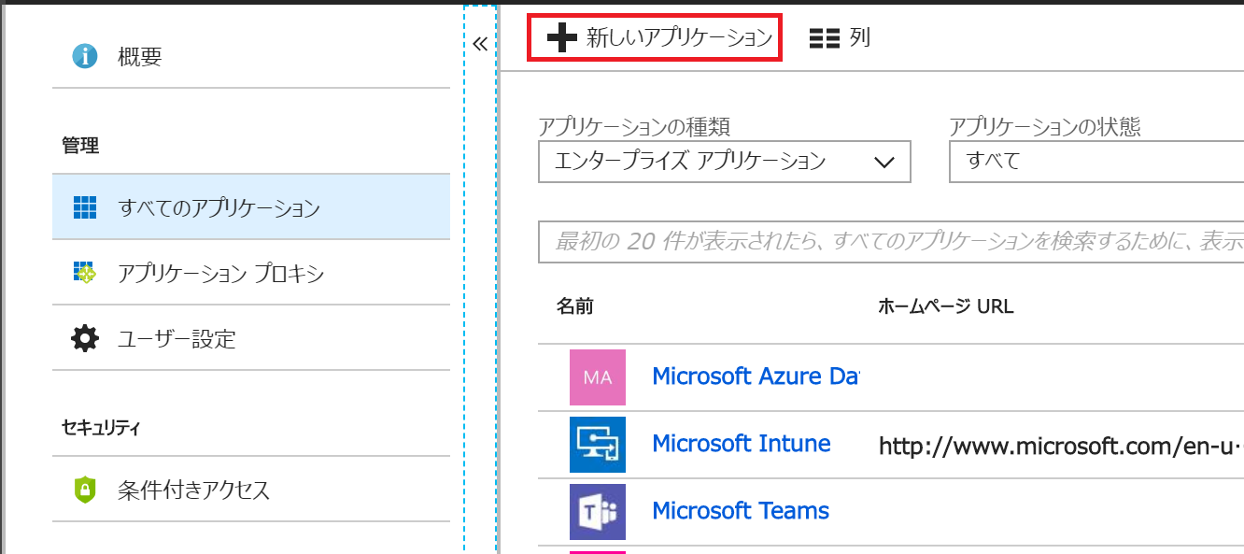Click the アプリケーション プロキシ icon
This screenshot has width=1244, height=554.
pos(85,273)
